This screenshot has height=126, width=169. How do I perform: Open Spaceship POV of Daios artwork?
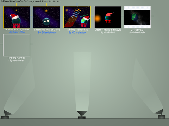coord(46,17)
